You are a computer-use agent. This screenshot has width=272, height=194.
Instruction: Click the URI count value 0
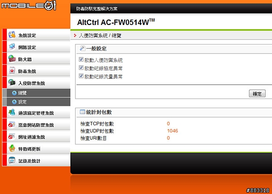pos(168,138)
